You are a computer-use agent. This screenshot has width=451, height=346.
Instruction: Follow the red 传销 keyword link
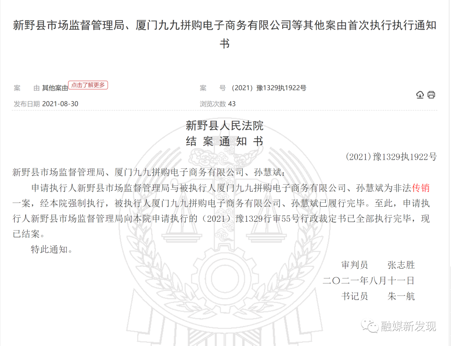pyautogui.click(x=421, y=188)
